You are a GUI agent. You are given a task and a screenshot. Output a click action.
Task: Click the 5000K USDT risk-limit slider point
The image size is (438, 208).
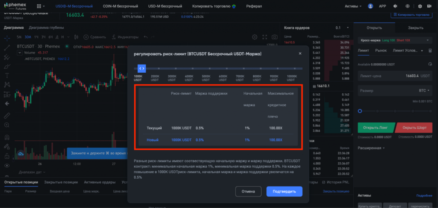(209, 68)
